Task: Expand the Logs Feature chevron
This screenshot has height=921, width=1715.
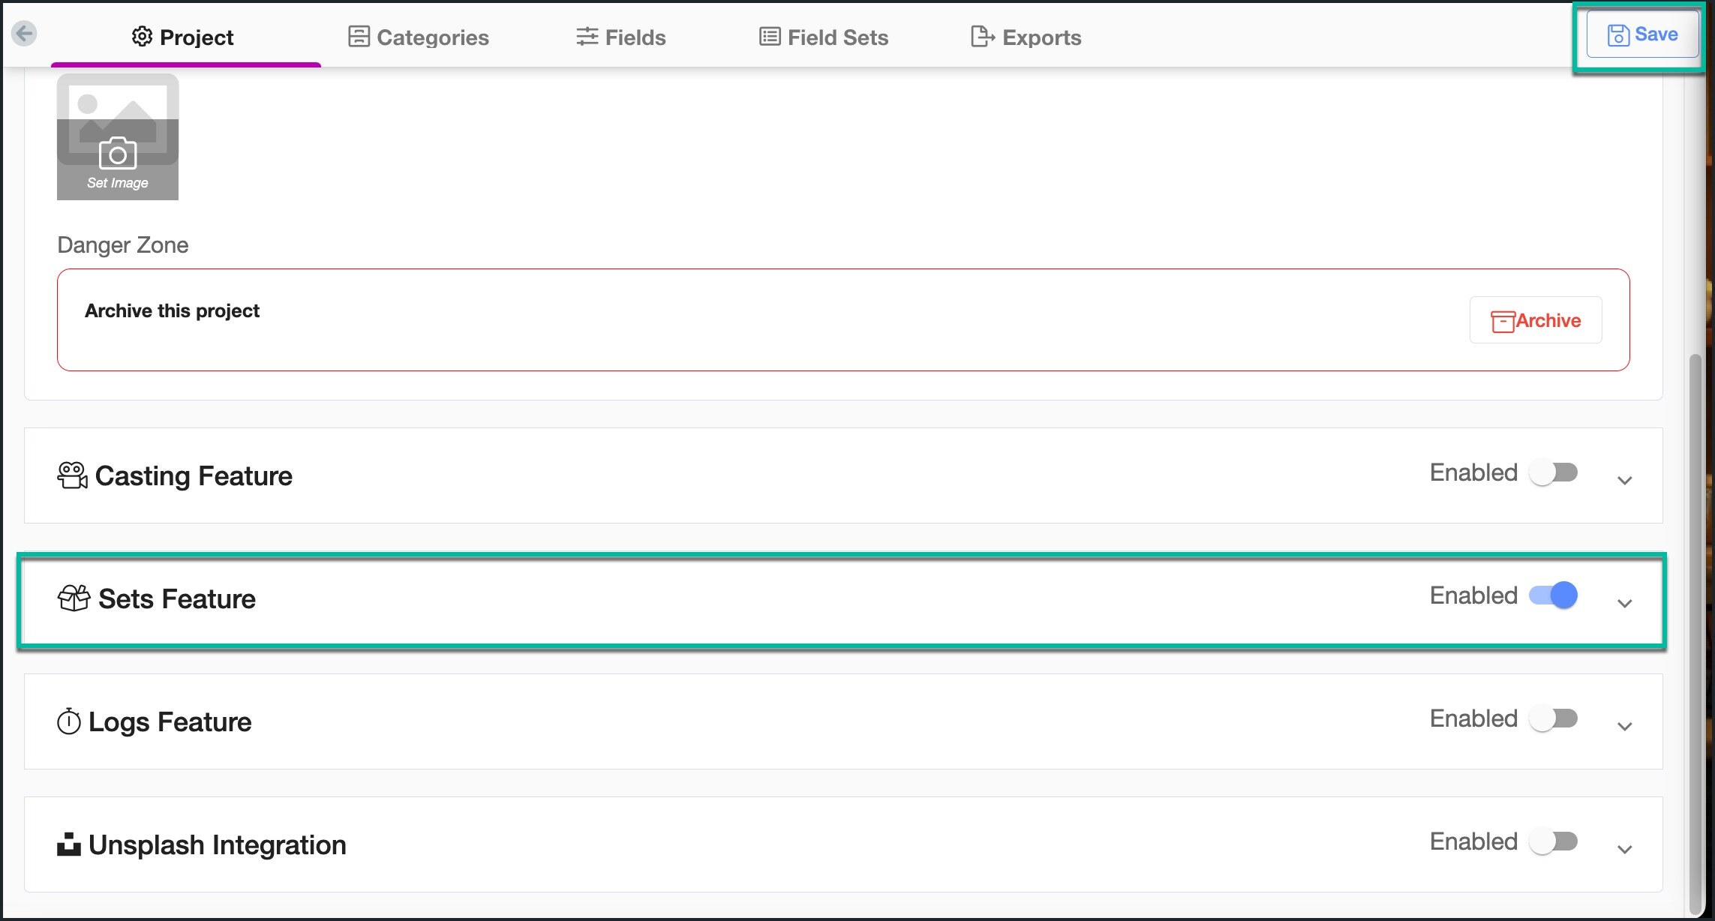Action: coord(1625,727)
